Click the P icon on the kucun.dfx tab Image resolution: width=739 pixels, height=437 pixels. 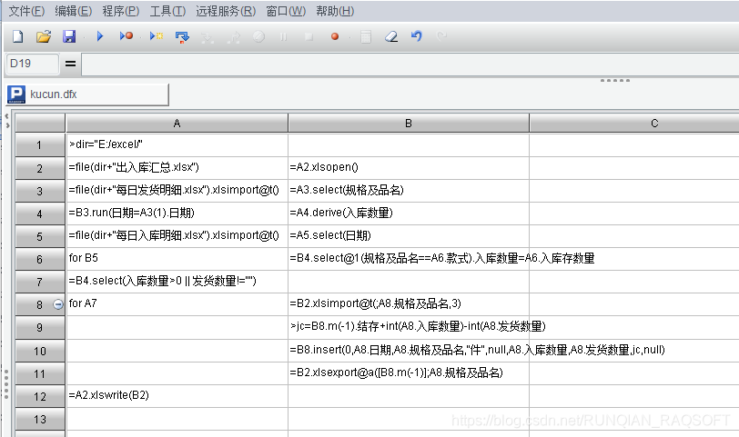16,94
